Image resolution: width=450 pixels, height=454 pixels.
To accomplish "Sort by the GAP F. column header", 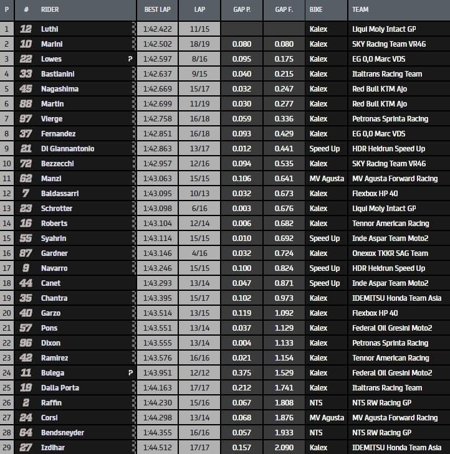I will 284,9.
